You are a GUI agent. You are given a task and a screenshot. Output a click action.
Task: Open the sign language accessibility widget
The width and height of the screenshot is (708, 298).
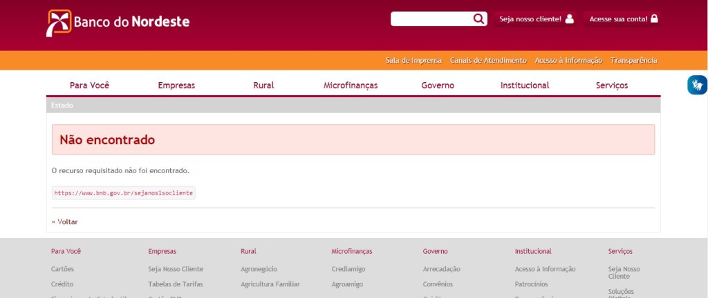697,85
